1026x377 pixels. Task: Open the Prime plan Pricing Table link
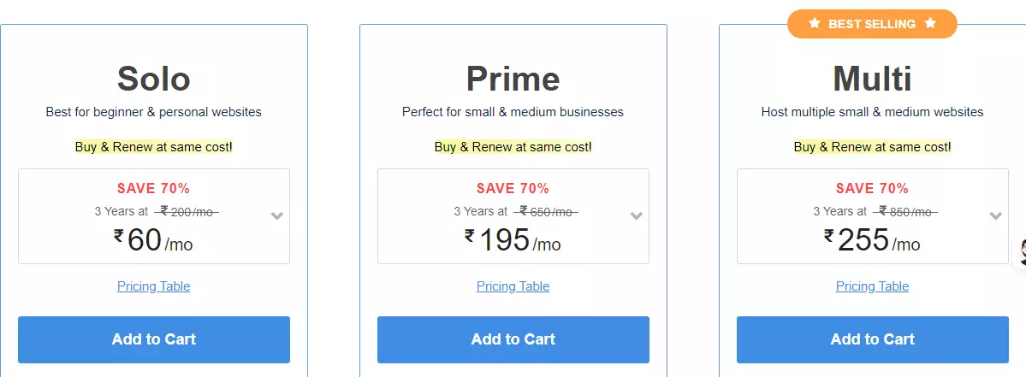(513, 286)
